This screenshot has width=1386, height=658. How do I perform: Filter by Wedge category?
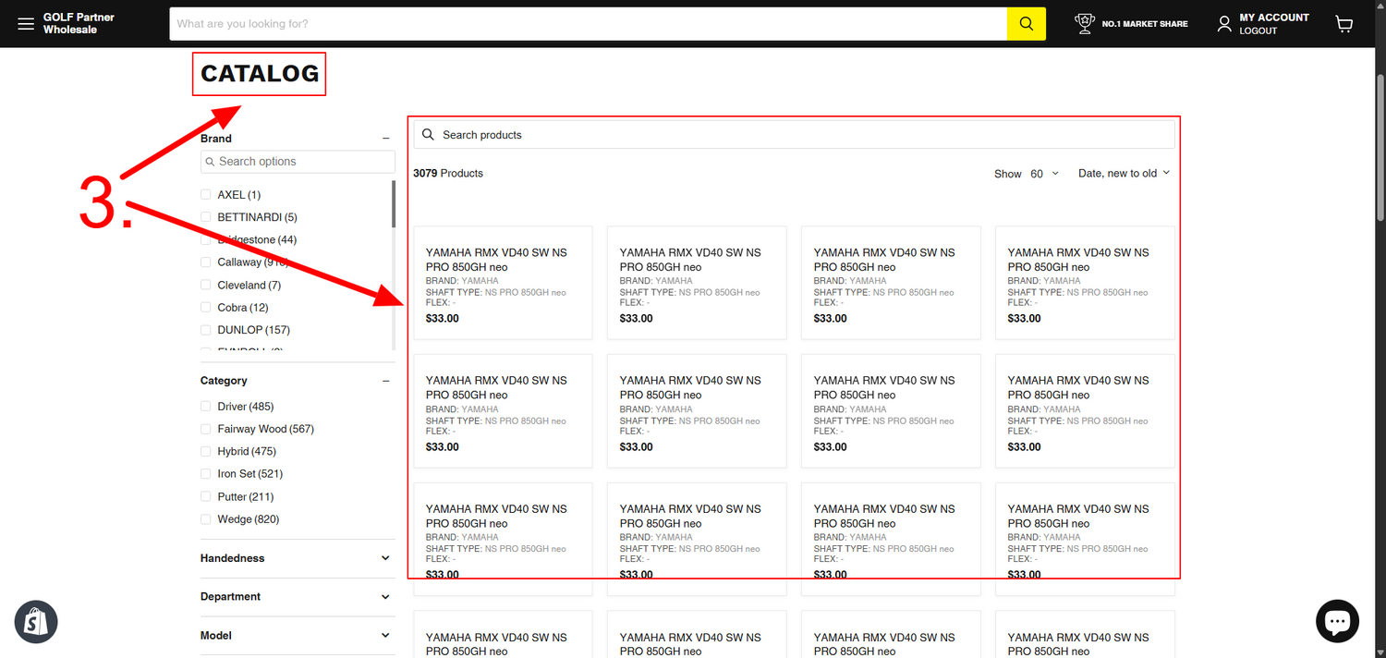[206, 519]
